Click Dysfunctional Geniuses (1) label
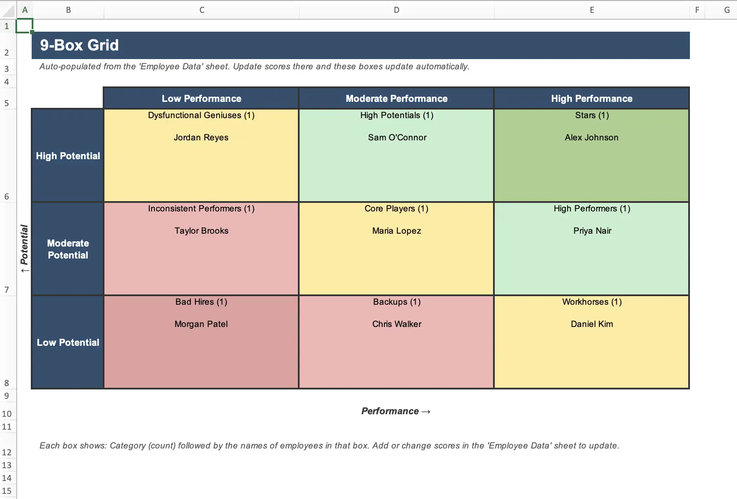Viewport: 737px width, 499px height. [201, 115]
